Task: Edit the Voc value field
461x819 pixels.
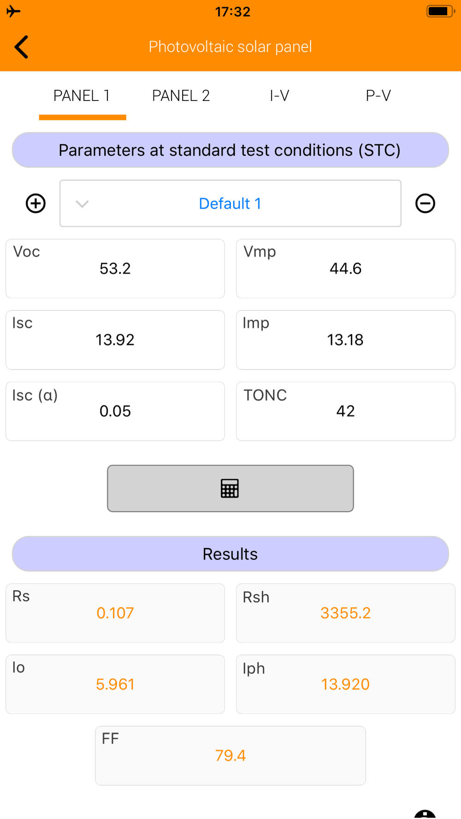Action: tap(115, 269)
